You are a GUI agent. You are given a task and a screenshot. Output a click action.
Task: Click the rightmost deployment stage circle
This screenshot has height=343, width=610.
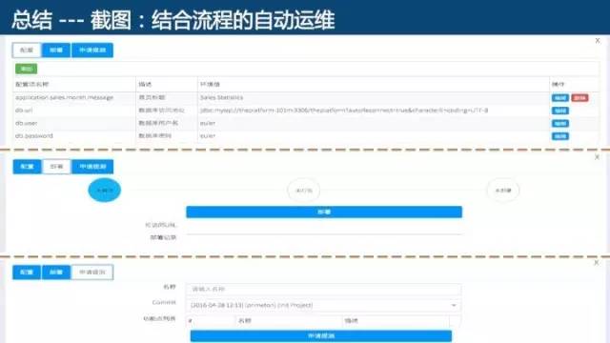tap(503, 191)
